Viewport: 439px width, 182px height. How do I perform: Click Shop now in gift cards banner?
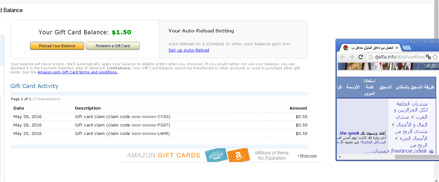308,156
